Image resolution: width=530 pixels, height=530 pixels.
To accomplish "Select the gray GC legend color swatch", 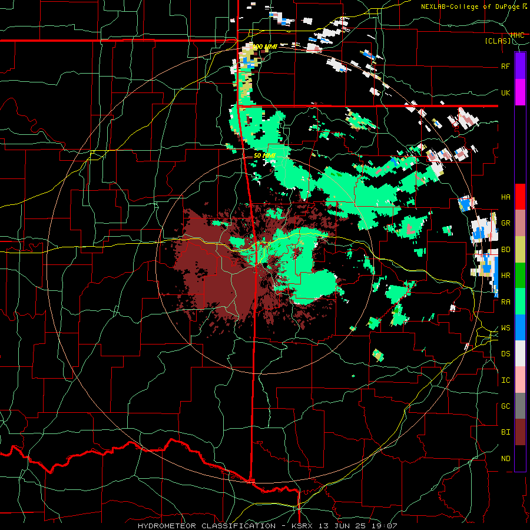I will 520,406.
